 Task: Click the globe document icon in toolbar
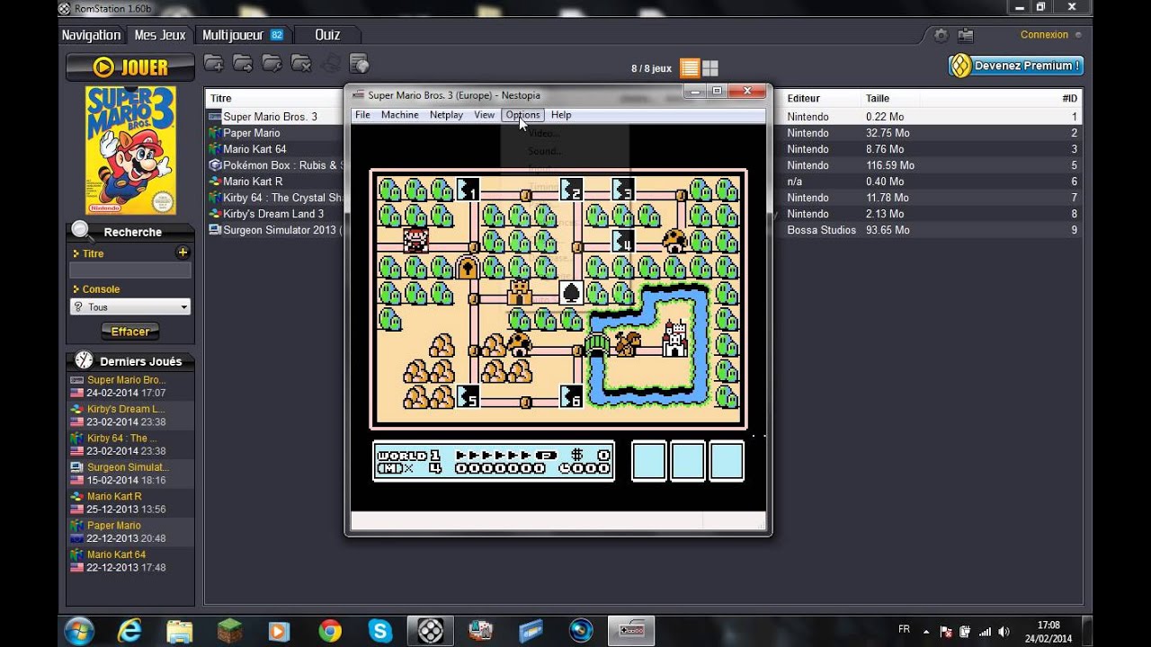coord(359,63)
